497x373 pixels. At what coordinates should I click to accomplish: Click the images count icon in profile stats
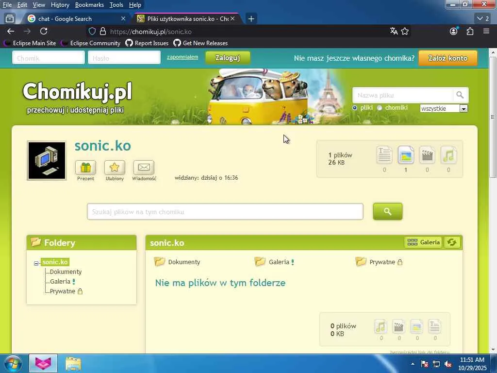(x=406, y=155)
